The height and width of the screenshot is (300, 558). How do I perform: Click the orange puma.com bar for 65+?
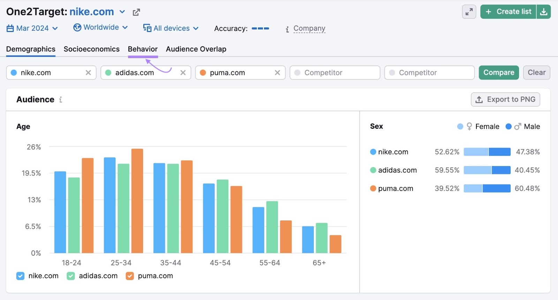(335, 244)
